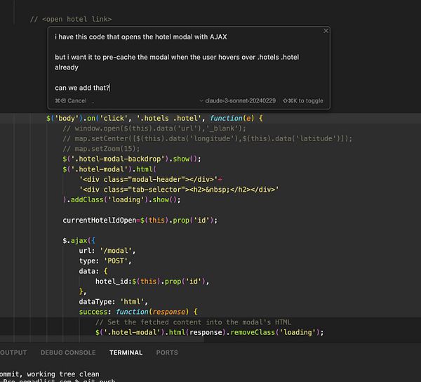Click the success: function(response) line
Image resolution: width=421 pixels, height=382 pixels.
[x=138, y=312]
